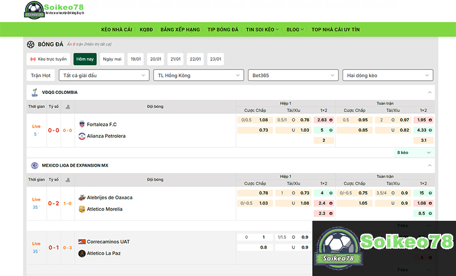Toggle the Kèo trực tuyến live filter
The image size is (456, 276).
pyautogui.click(x=48, y=59)
